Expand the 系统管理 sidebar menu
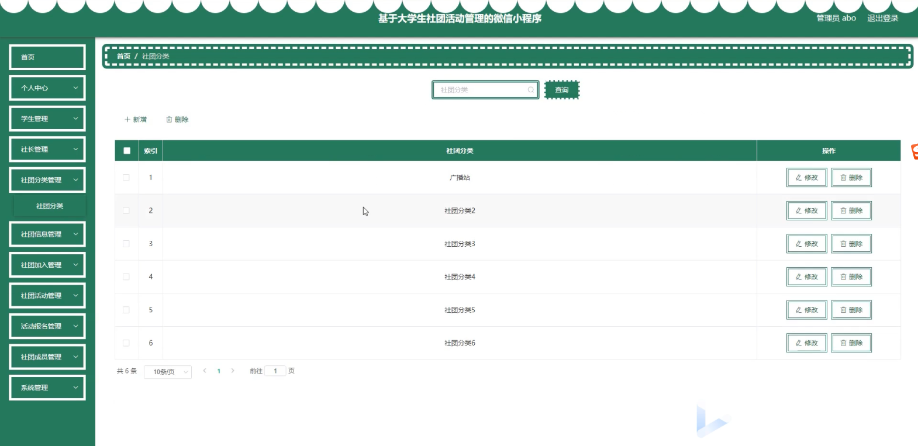The height and width of the screenshot is (446, 918). [x=47, y=388]
